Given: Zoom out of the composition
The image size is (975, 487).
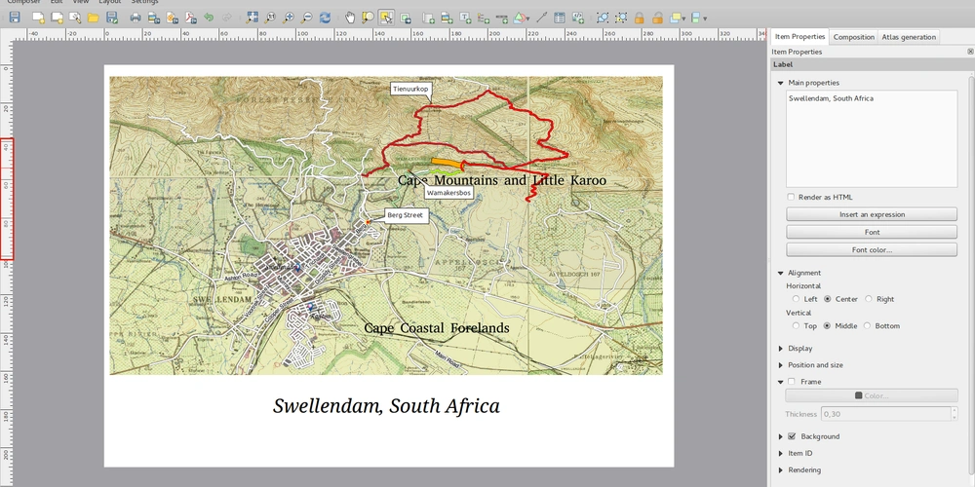Looking at the screenshot, I should (306, 18).
